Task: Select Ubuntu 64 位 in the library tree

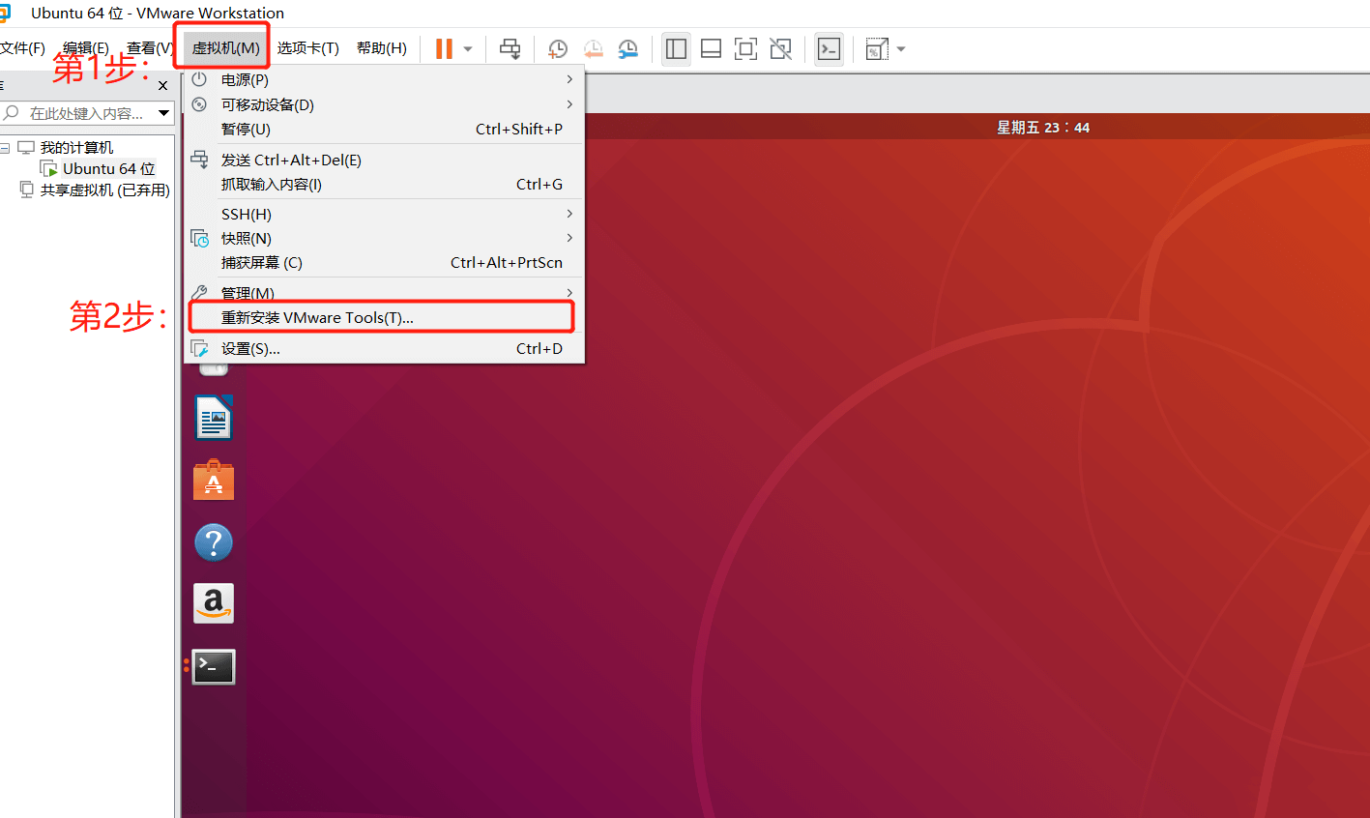Action: (x=108, y=168)
